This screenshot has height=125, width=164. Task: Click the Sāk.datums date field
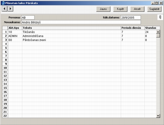click(131, 17)
